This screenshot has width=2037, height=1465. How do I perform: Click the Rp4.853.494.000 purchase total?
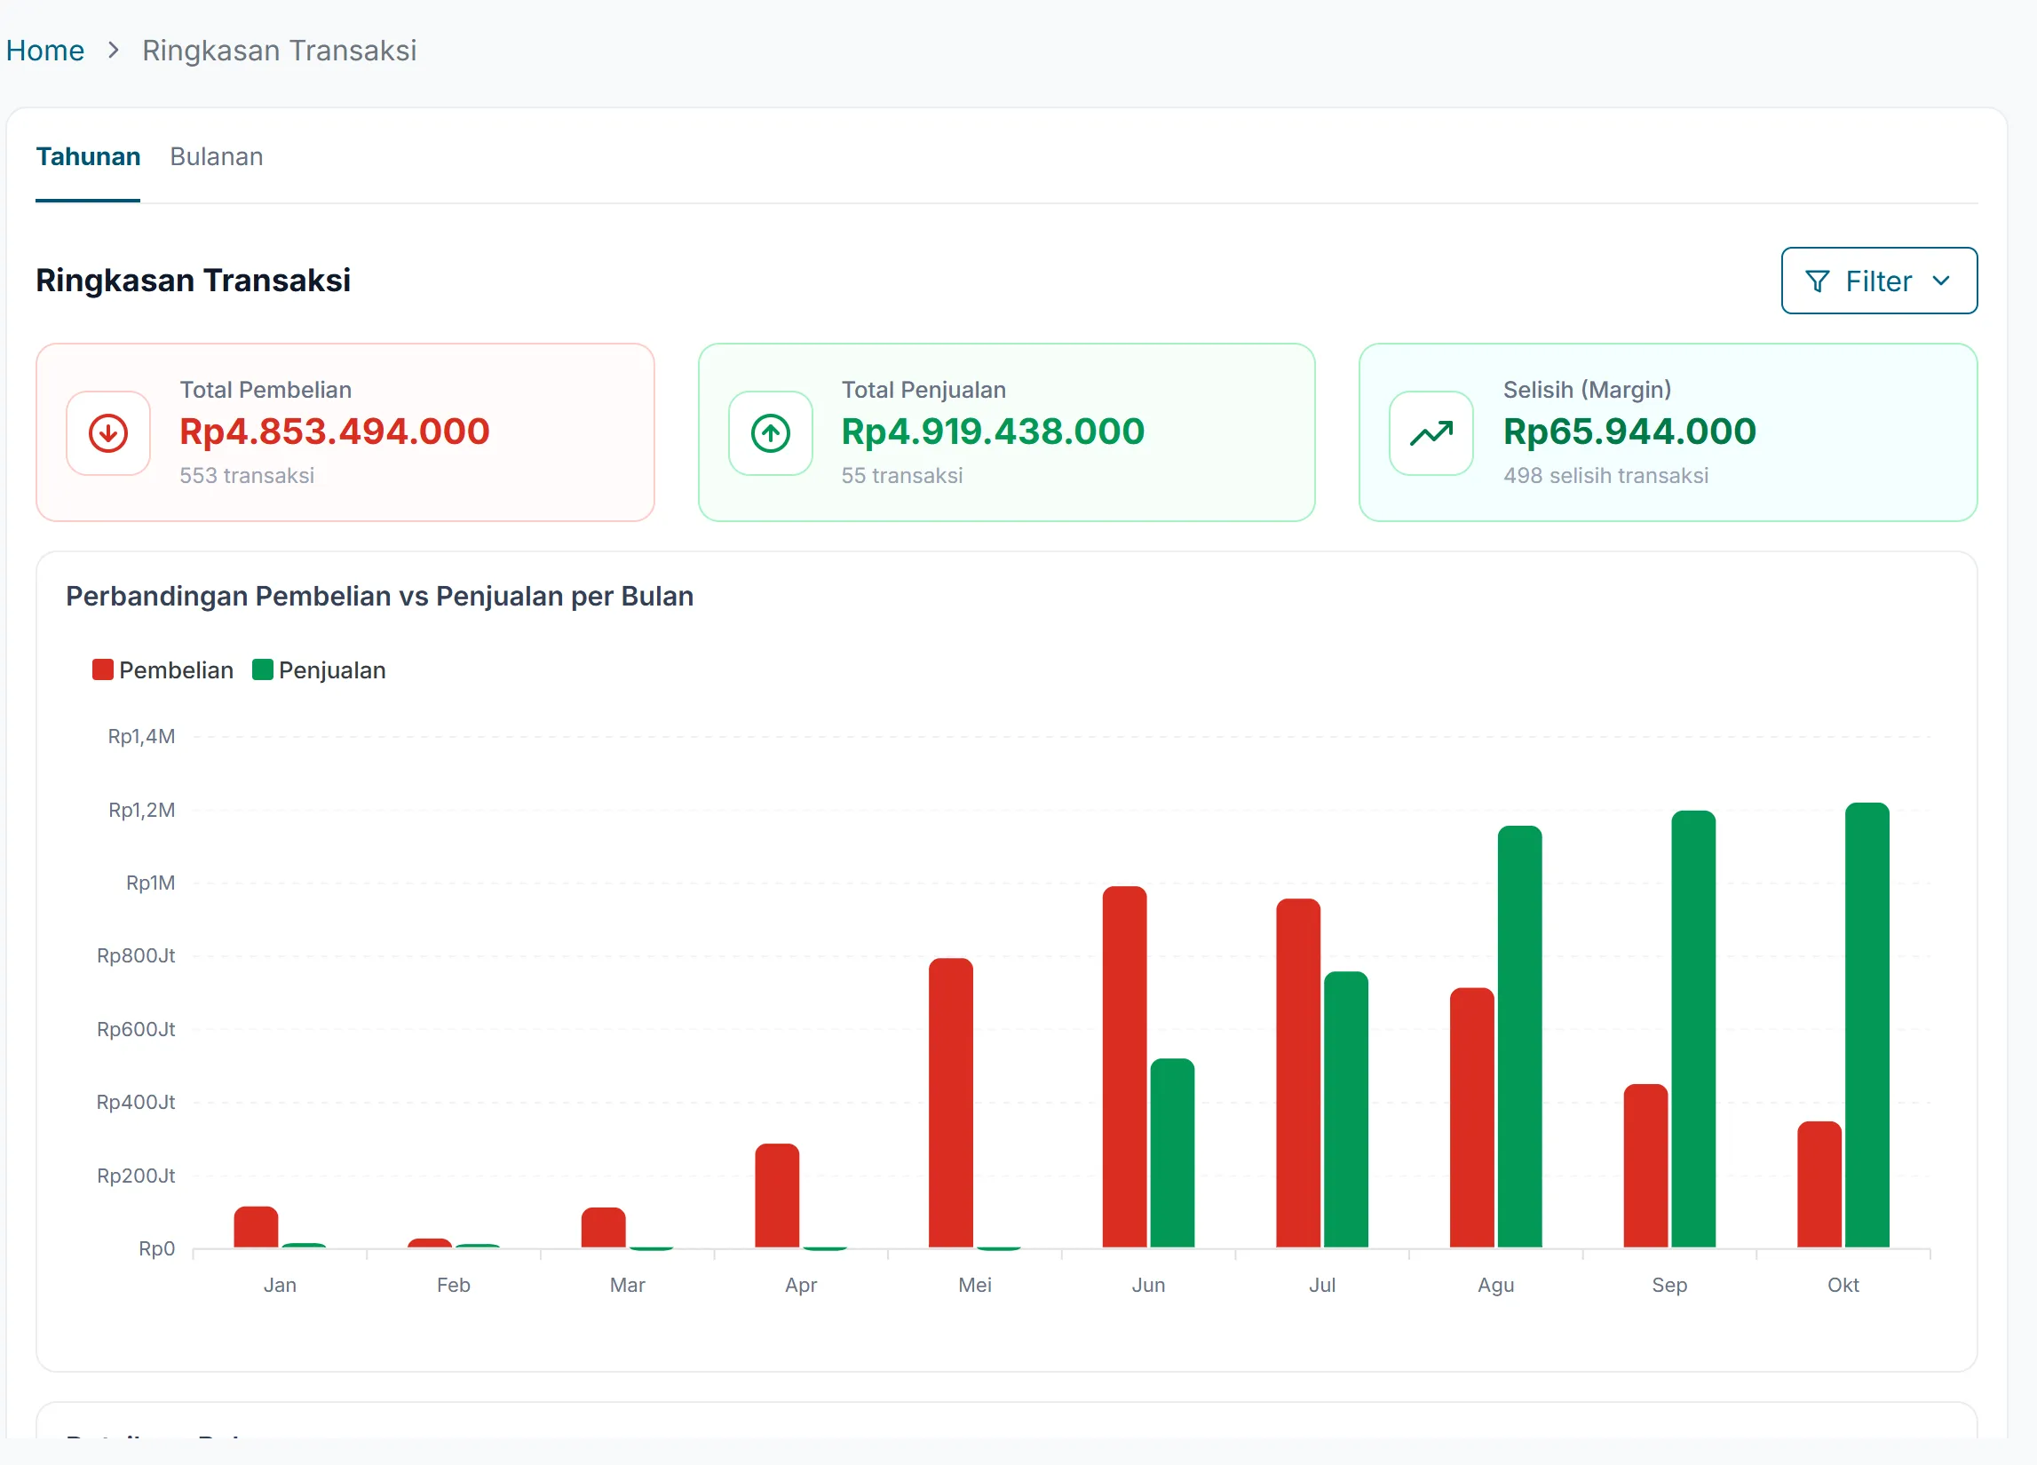(x=335, y=432)
